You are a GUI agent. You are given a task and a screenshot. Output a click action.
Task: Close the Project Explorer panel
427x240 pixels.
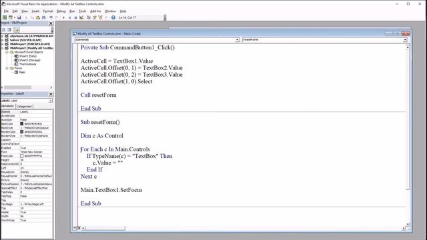click(x=51, y=23)
